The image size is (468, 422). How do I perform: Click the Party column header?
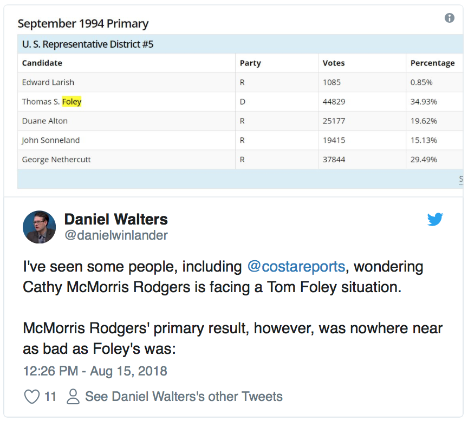coord(250,63)
